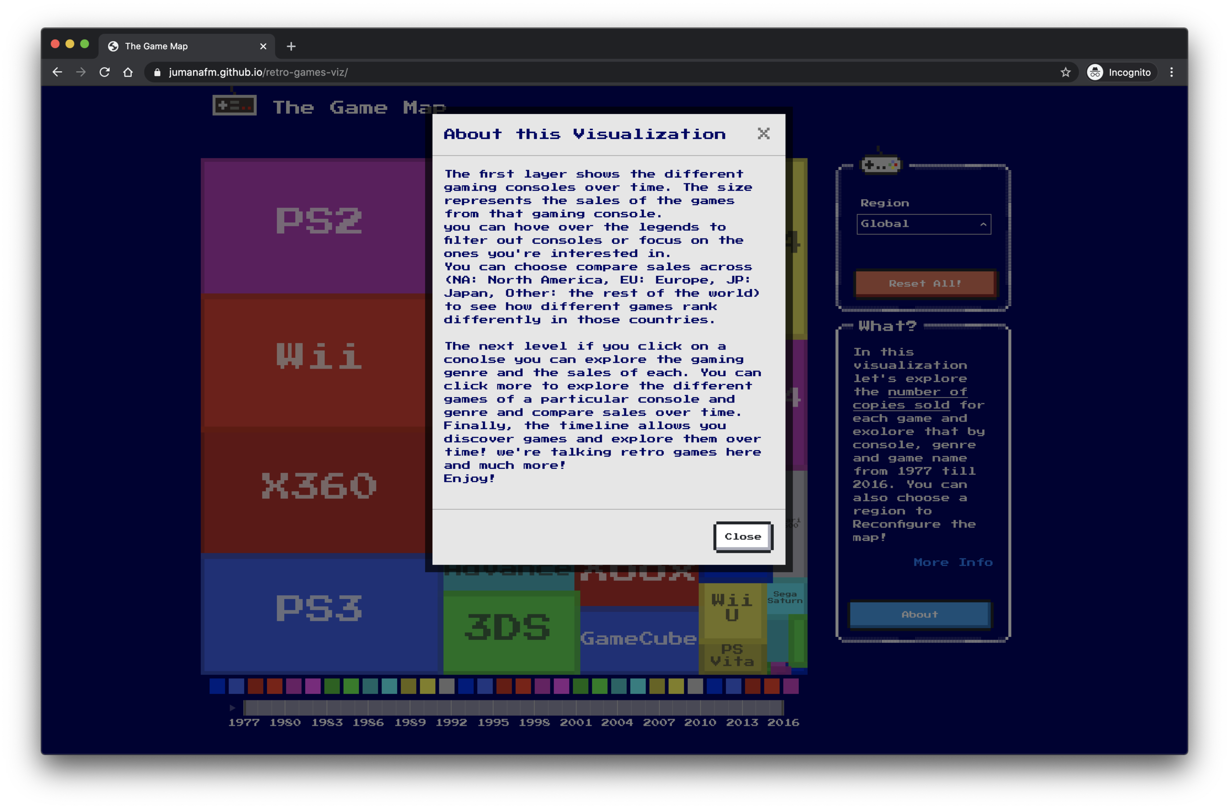Click the 1977 year label on the timeline

pyautogui.click(x=244, y=723)
